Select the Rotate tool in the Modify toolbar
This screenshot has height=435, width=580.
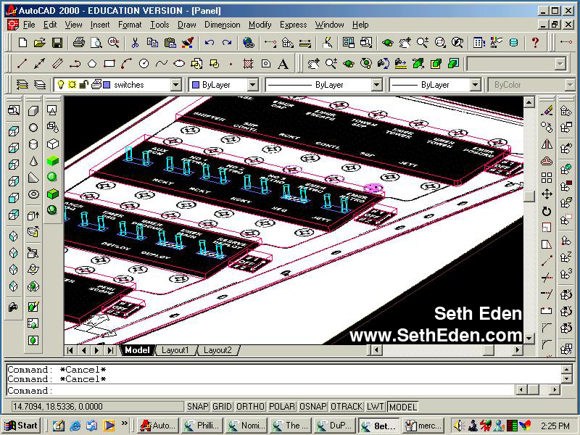coord(547,211)
